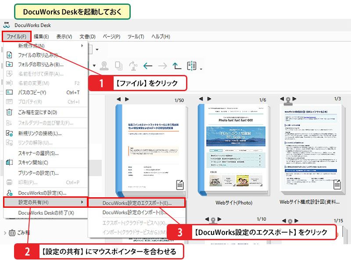This screenshot has width=351, height=263.
Task: Go to previous page of Webサイト(Photo)
Action: tap(201, 99)
